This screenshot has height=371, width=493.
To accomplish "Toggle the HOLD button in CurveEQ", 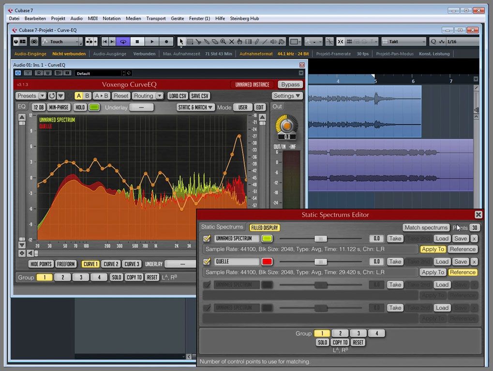I will [80, 107].
